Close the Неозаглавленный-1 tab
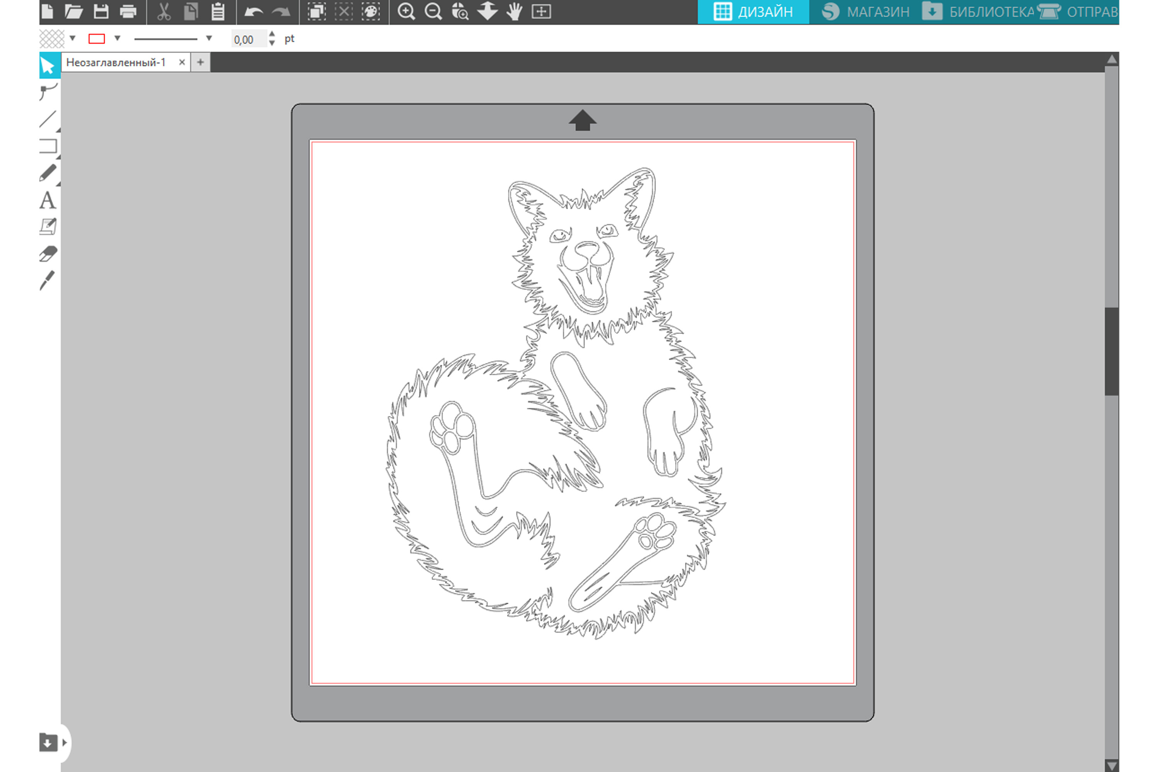The image size is (1159, 772). click(182, 63)
